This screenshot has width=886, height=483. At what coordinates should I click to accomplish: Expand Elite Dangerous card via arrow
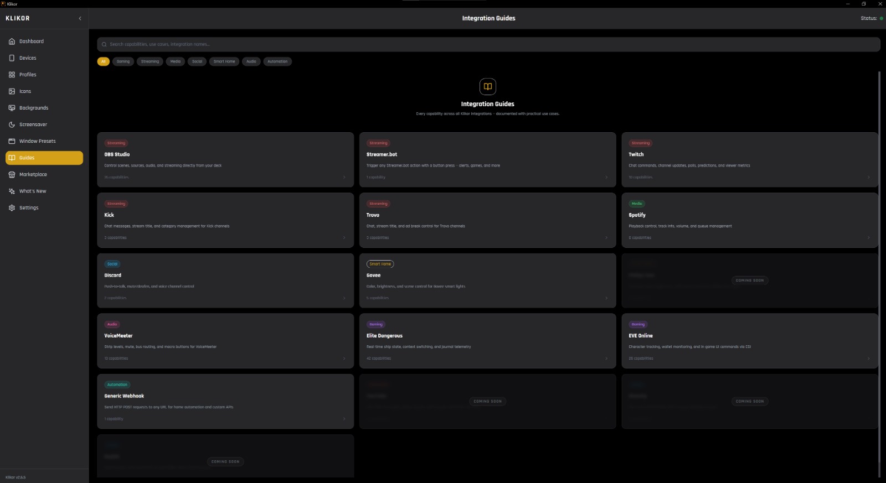[606, 358]
